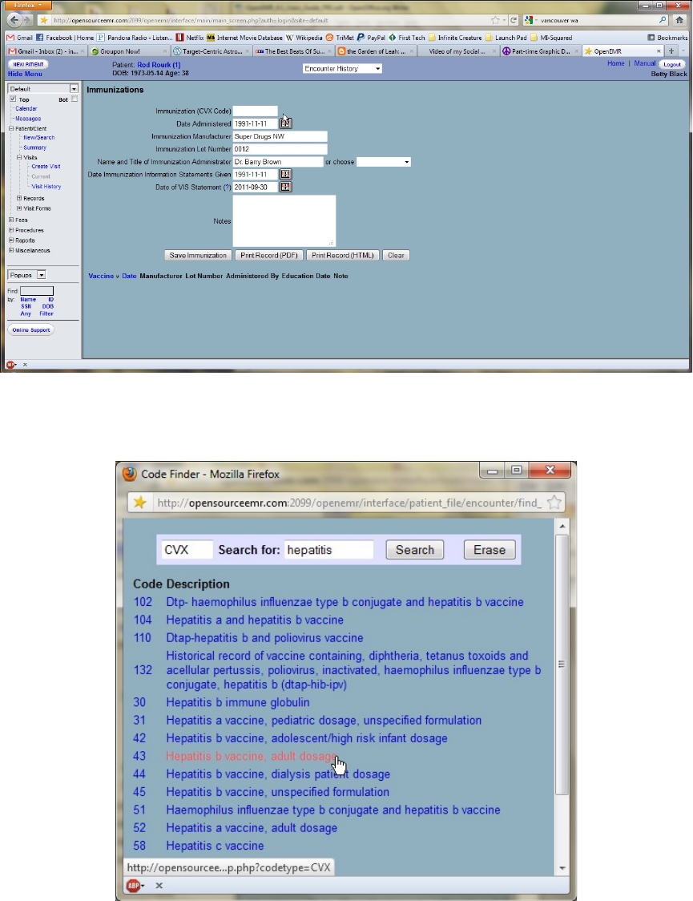Select 'Hepatitis b vaccine, adult dosage' code 43
Image resolution: width=693 pixels, height=901 pixels.
click(252, 756)
